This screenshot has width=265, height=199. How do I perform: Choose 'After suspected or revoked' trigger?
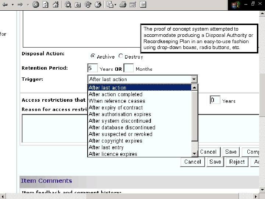(x=139, y=134)
